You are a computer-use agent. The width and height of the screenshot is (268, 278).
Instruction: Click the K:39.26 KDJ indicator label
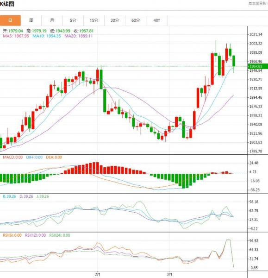[9, 196]
